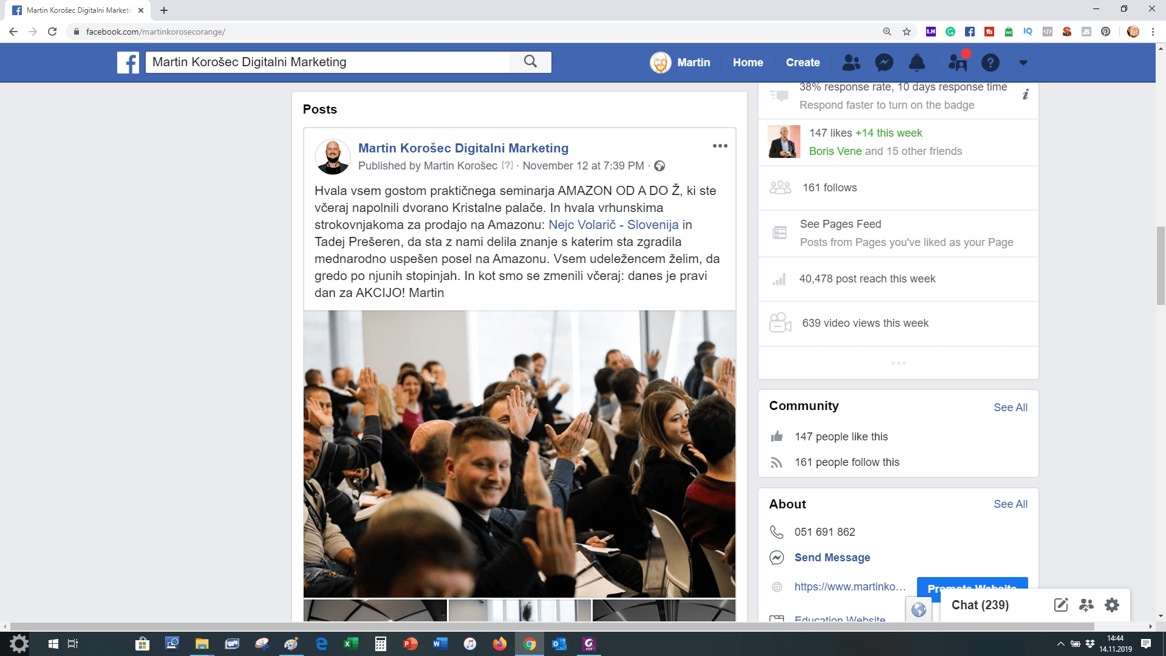The height and width of the screenshot is (656, 1166).
Task: Click the search magnifier button
Action: coord(530,62)
